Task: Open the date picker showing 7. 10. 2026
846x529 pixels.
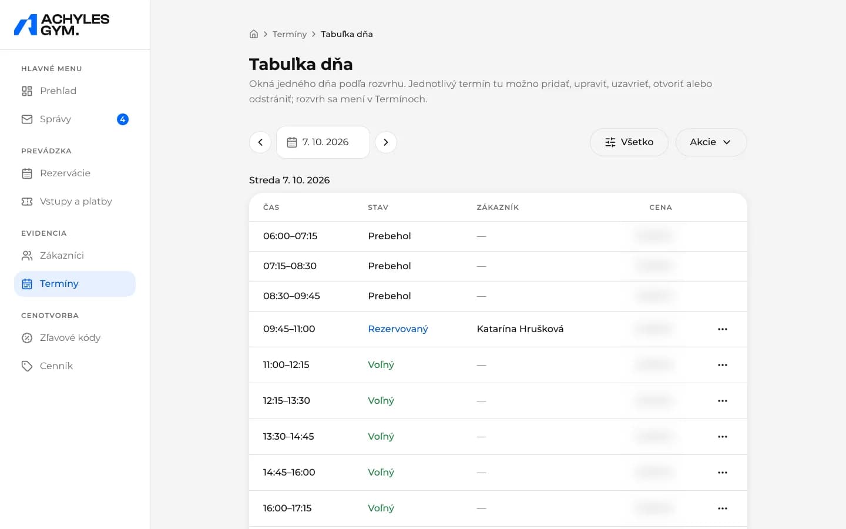Action: (x=323, y=142)
